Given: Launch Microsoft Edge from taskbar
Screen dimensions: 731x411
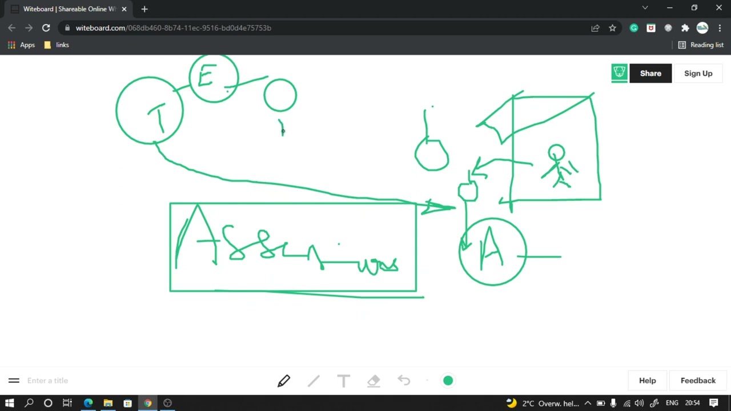Looking at the screenshot, I should click(x=88, y=403).
